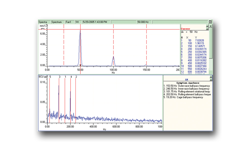
Task: Select the Outer-race ball-pass frequency entry
Action: click(x=186, y=86)
